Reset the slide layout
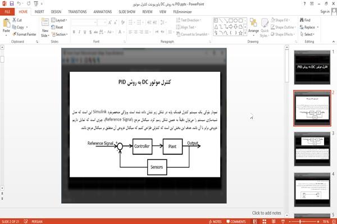Image resolution: width=337 pixels, height=224 pixels. point(57,28)
